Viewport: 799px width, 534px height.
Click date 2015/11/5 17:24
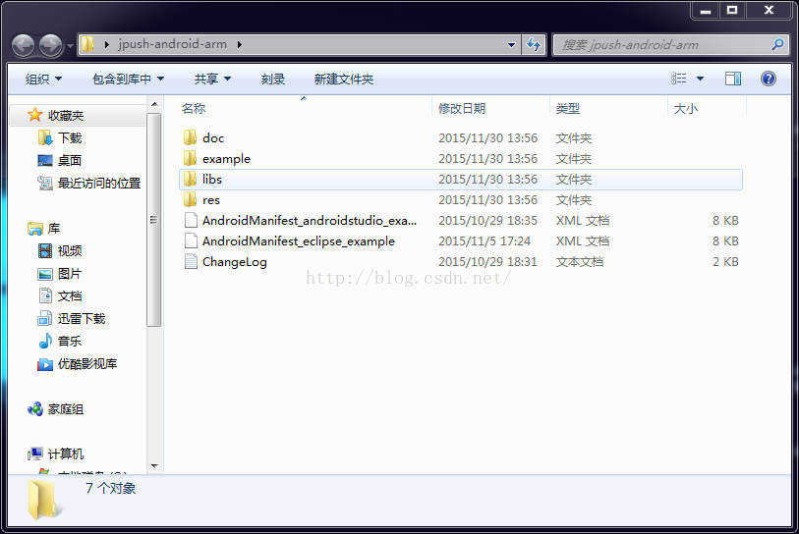tap(485, 241)
